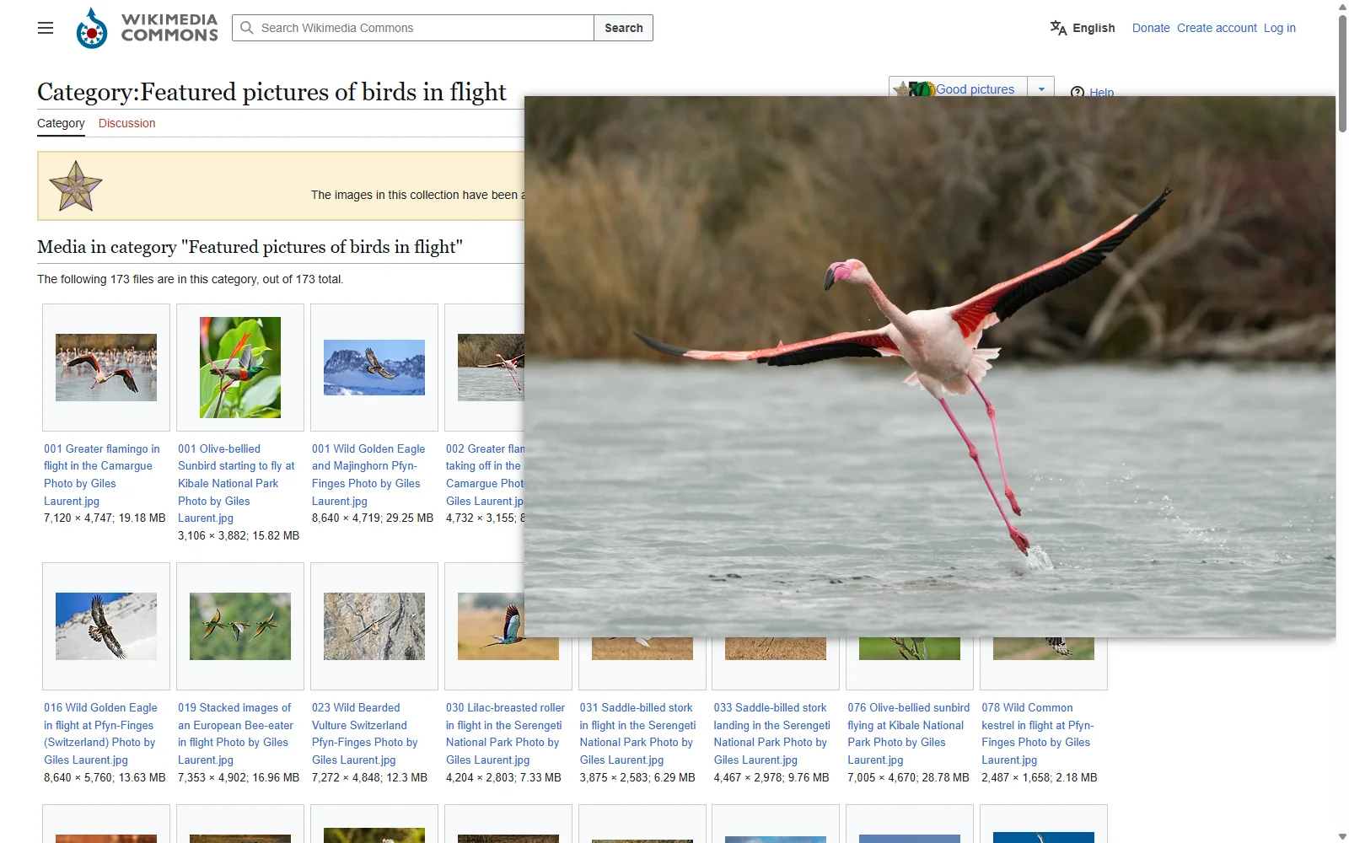Image resolution: width=1349 pixels, height=843 pixels.
Task: Click the '3,106 × 3,882; 15.82 MB' text
Action: click(x=239, y=535)
